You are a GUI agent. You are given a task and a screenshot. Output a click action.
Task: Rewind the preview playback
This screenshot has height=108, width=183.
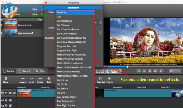[144, 71]
